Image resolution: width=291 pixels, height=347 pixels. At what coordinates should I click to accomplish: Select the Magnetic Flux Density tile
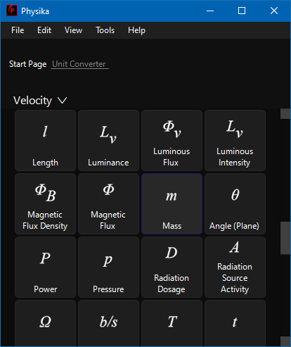coord(45,203)
